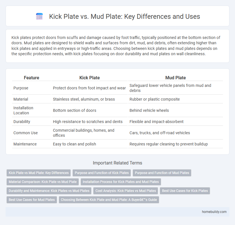Open the Buyer's Guide related term tag
Image resolution: width=235 pixels, height=225 pixels.
(109, 200)
